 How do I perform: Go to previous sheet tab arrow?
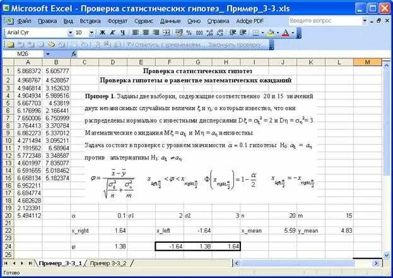[14, 264]
